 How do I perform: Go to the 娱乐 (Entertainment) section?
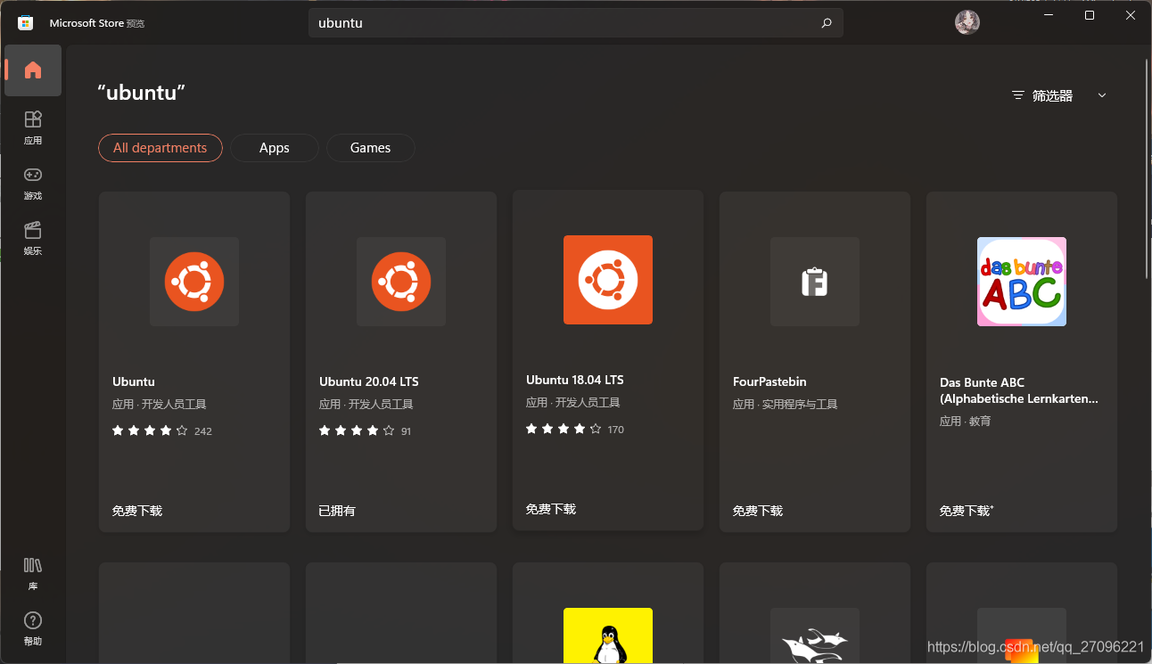(33, 237)
